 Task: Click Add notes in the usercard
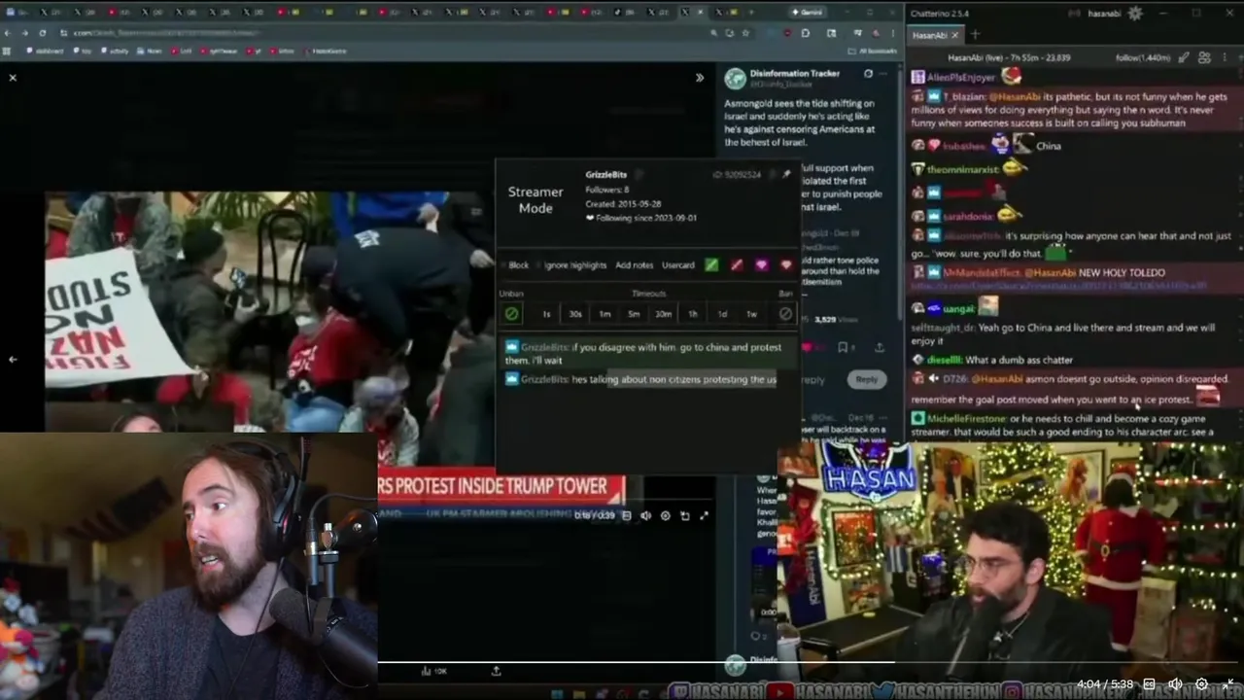tap(635, 264)
